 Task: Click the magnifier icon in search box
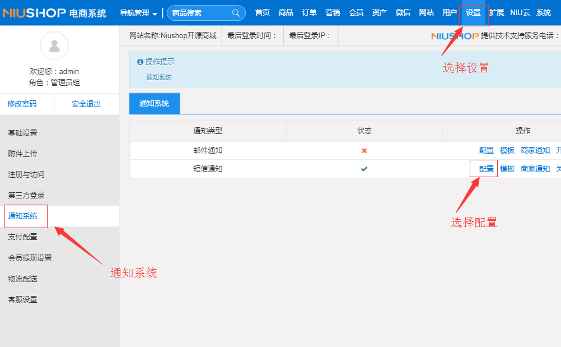[x=236, y=13]
